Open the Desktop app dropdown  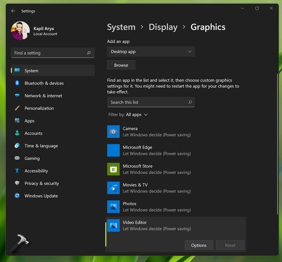[x=151, y=52]
